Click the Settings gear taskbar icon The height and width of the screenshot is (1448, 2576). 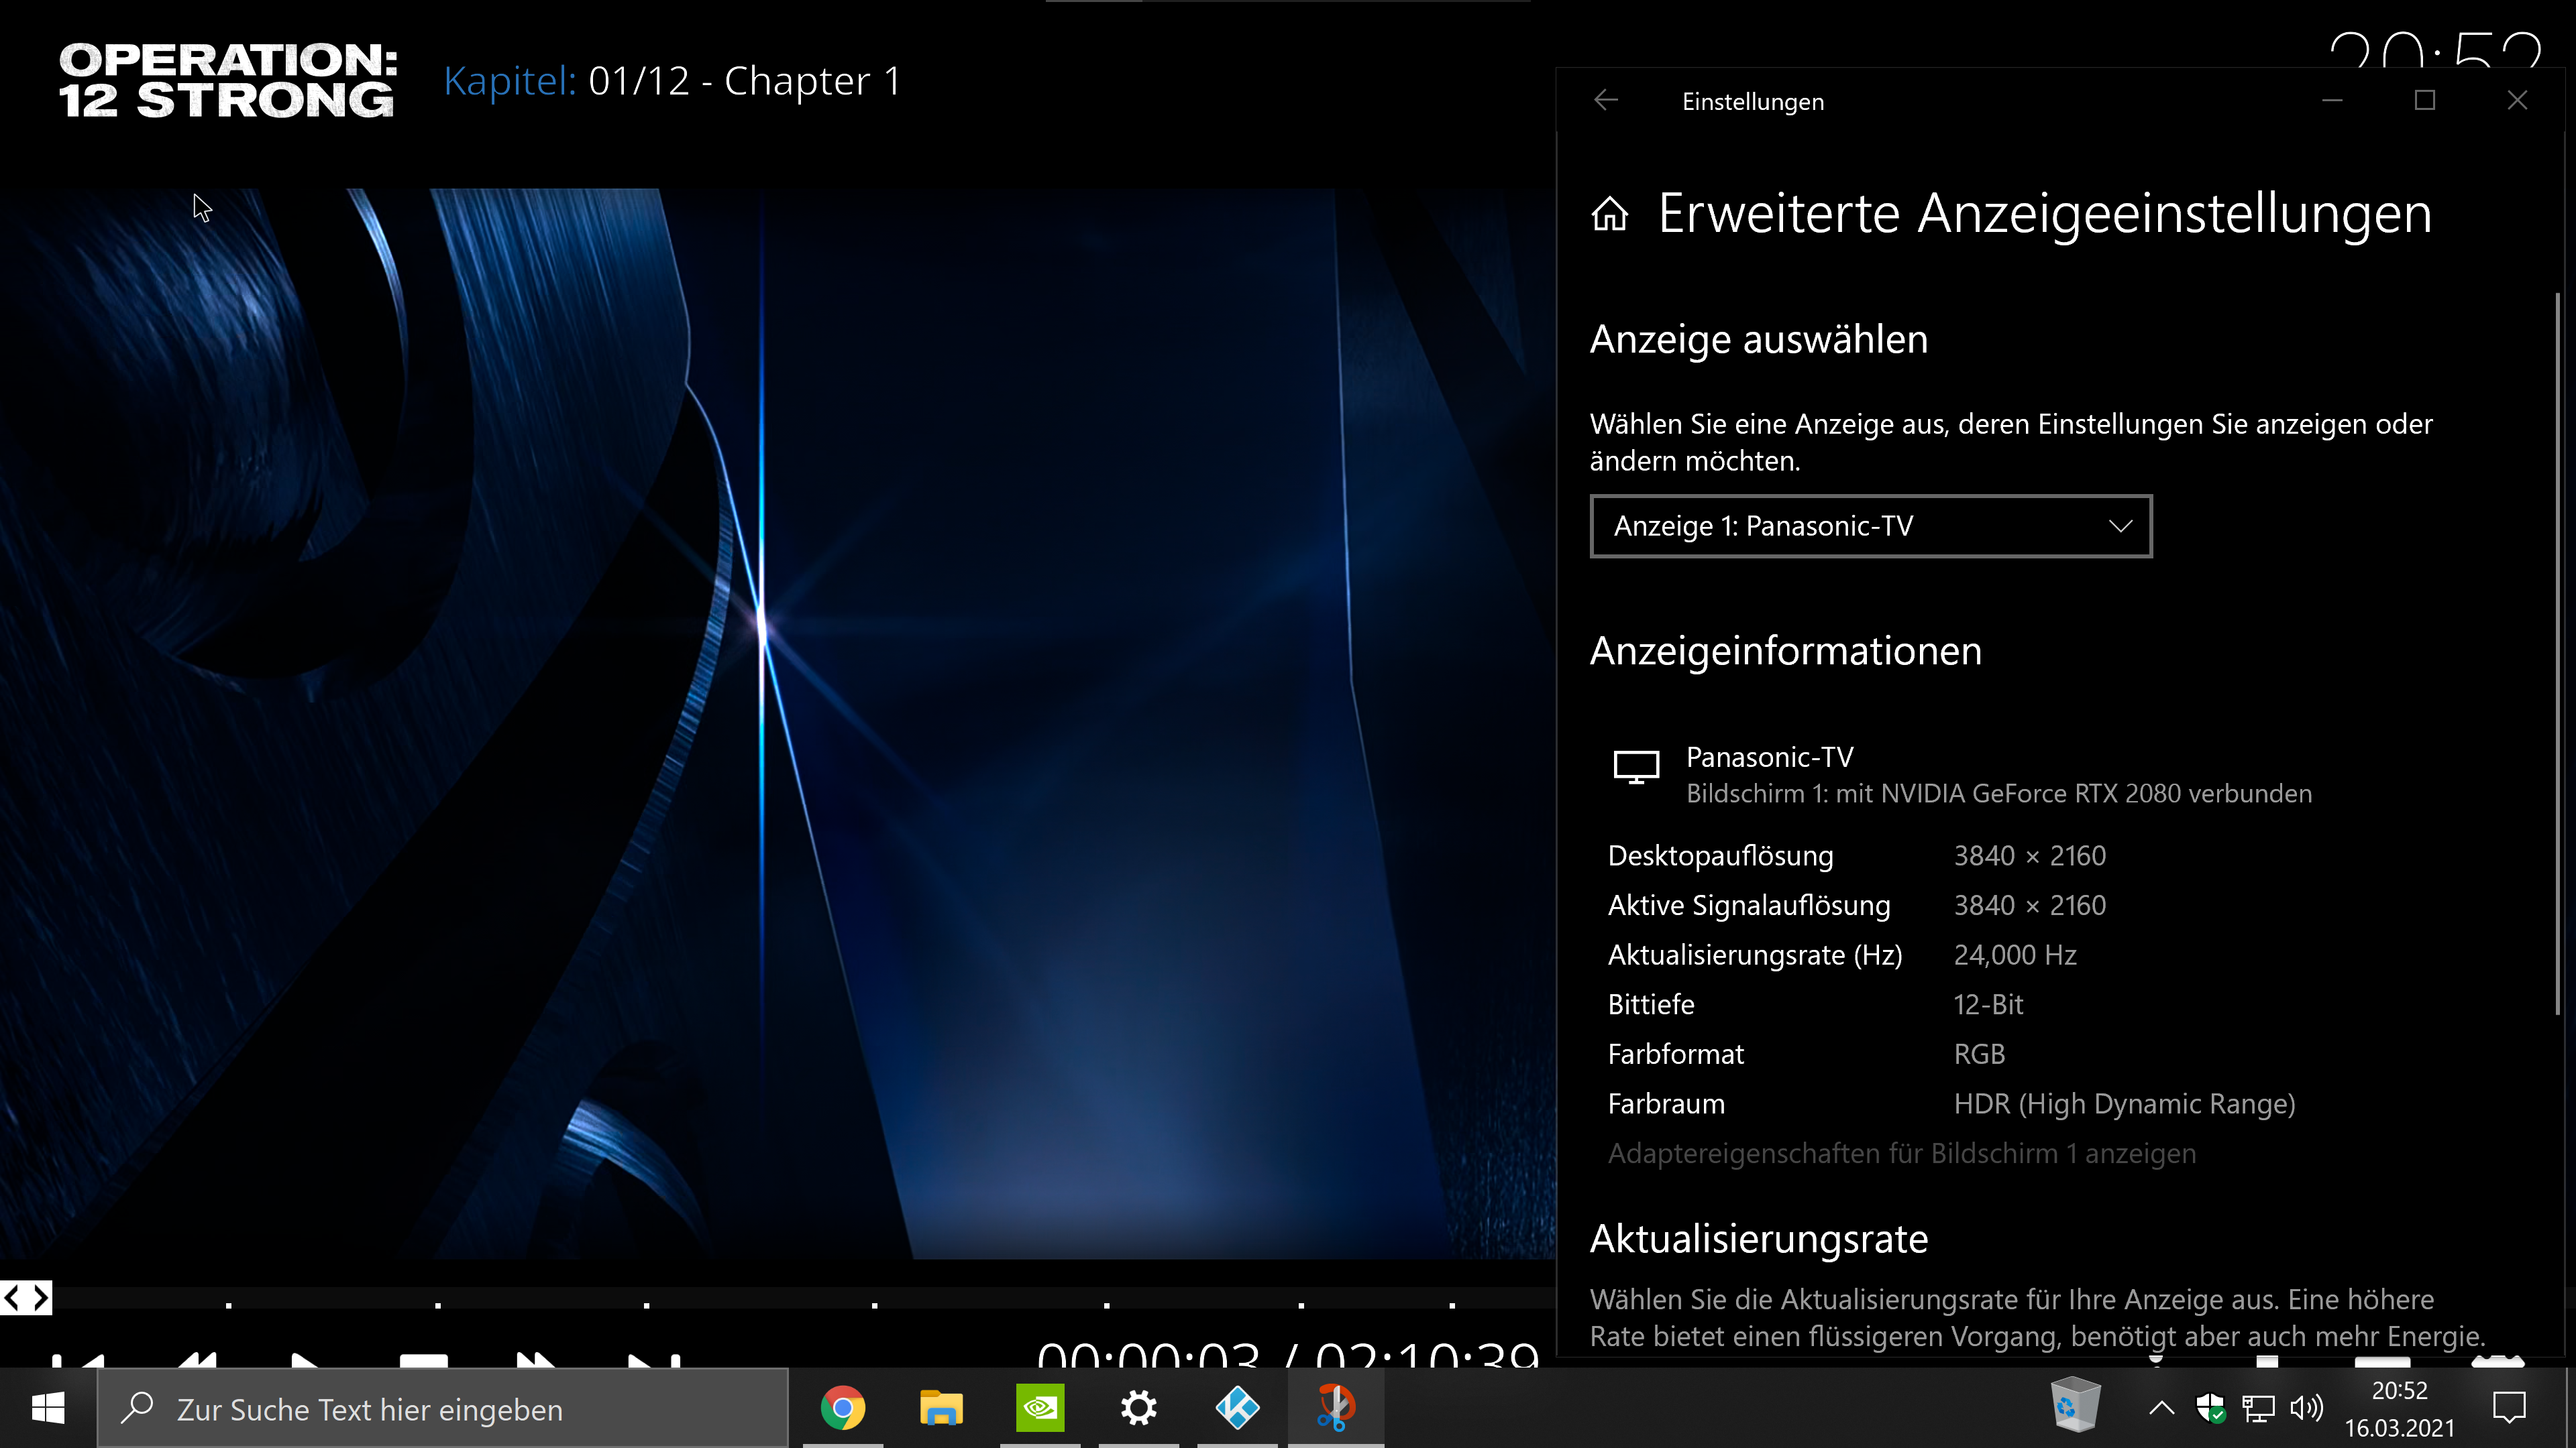[1138, 1408]
